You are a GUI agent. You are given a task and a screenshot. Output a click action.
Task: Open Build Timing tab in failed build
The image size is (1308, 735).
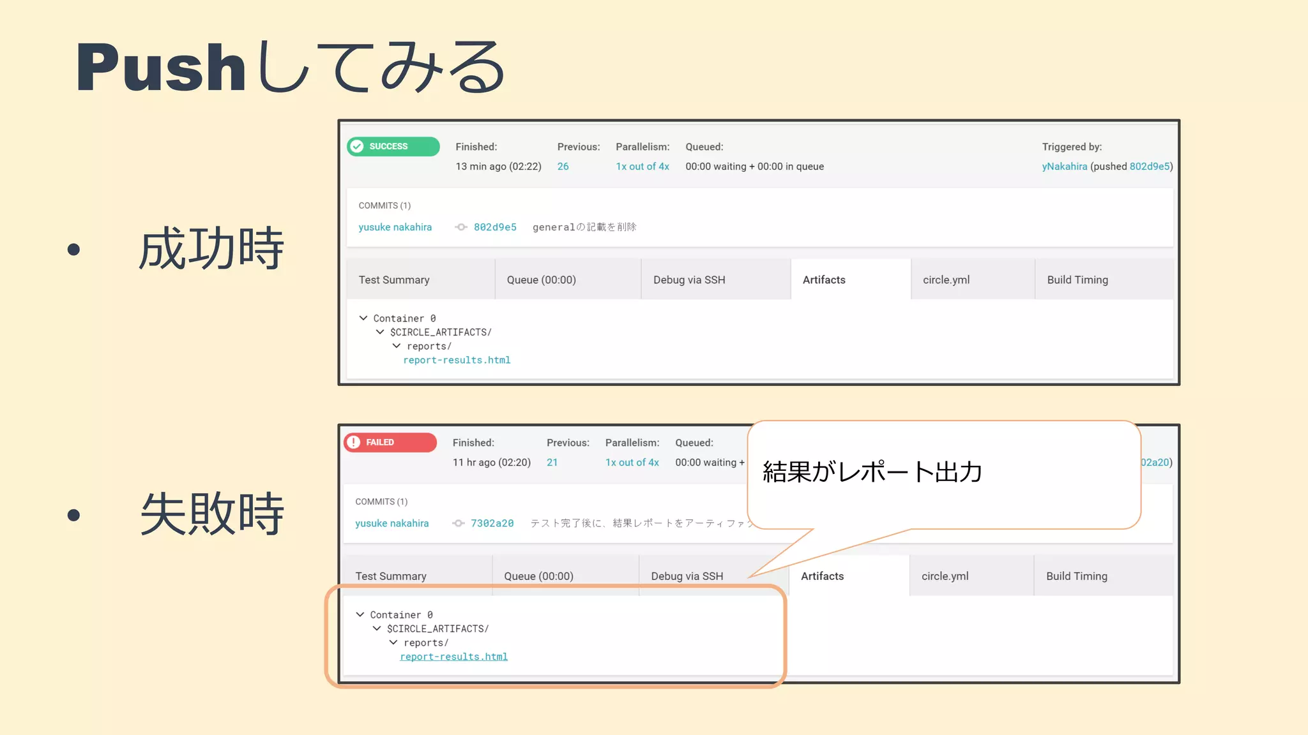[x=1103, y=575]
